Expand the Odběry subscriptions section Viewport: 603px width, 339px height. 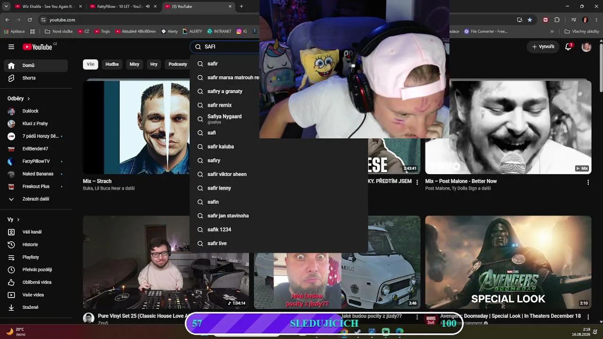click(x=19, y=98)
